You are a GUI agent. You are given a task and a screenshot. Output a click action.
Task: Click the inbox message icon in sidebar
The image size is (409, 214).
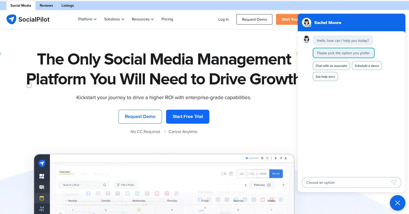(42, 187)
